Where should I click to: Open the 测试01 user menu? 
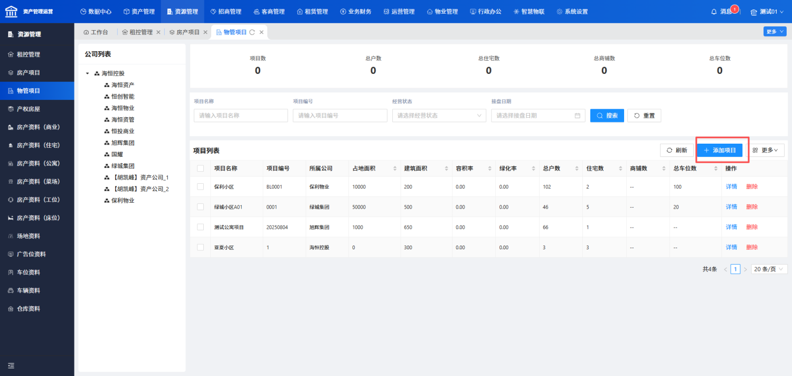pyautogui.click(x=768, y=12)
